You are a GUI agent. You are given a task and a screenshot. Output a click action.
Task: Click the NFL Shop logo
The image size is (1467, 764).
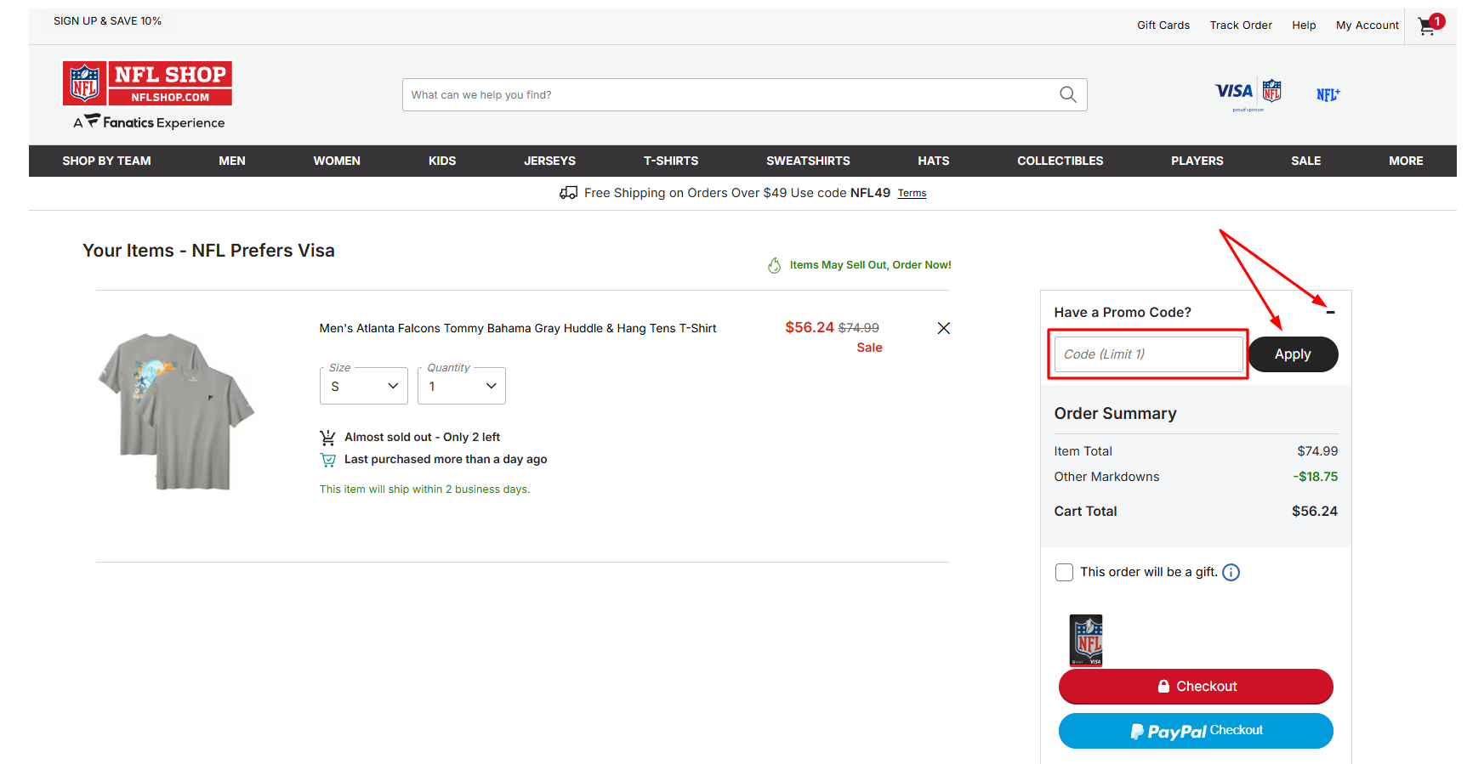tap(148, 82)
